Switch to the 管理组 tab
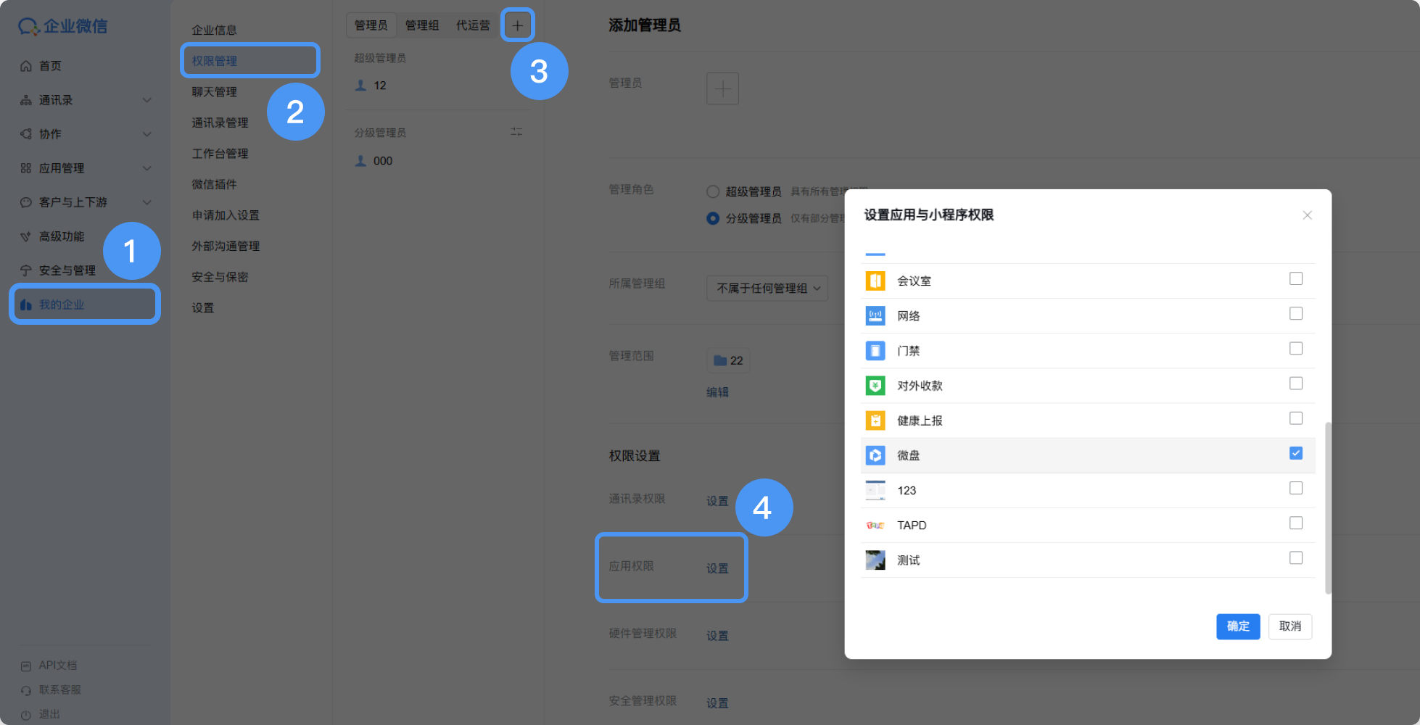Image resolution: width=1420 pixels, height=725 pixels. (422, 25)
